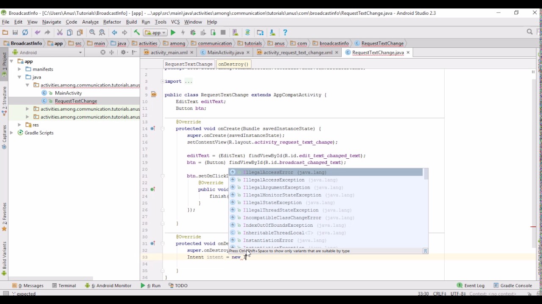The image size is (542, 304).
Task: Click Scroll from Source target icon
Action: pyautogui.click(x=103, y=52)
